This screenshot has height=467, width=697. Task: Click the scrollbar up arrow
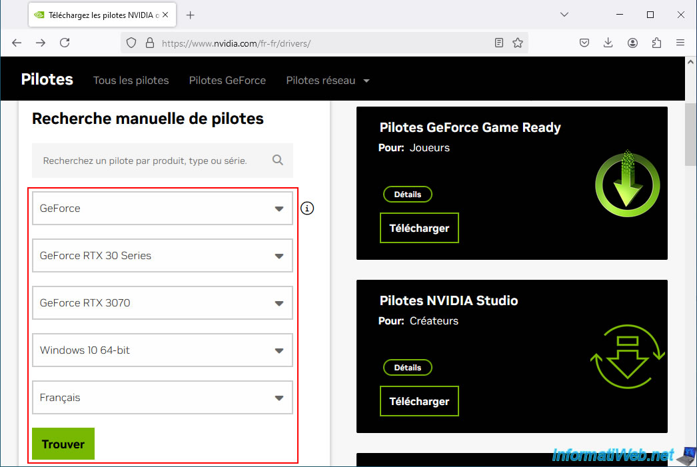[x=691, y=62]
